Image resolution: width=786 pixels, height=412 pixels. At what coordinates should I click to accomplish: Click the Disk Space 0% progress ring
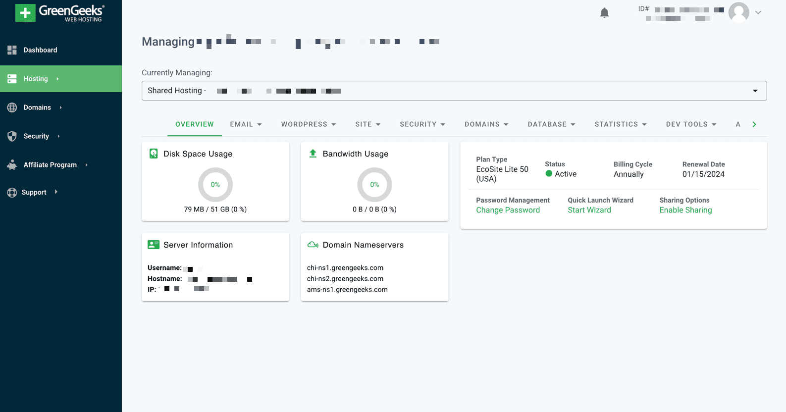pyautogui.click(x=215, y=185)
